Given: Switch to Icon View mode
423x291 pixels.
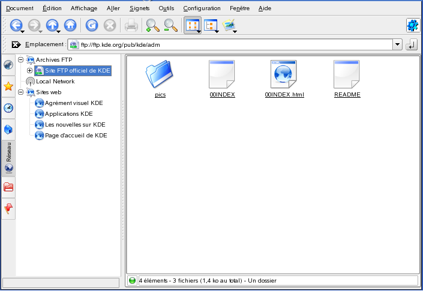Looking at the screenshot, I should click(x=192, y=25).
